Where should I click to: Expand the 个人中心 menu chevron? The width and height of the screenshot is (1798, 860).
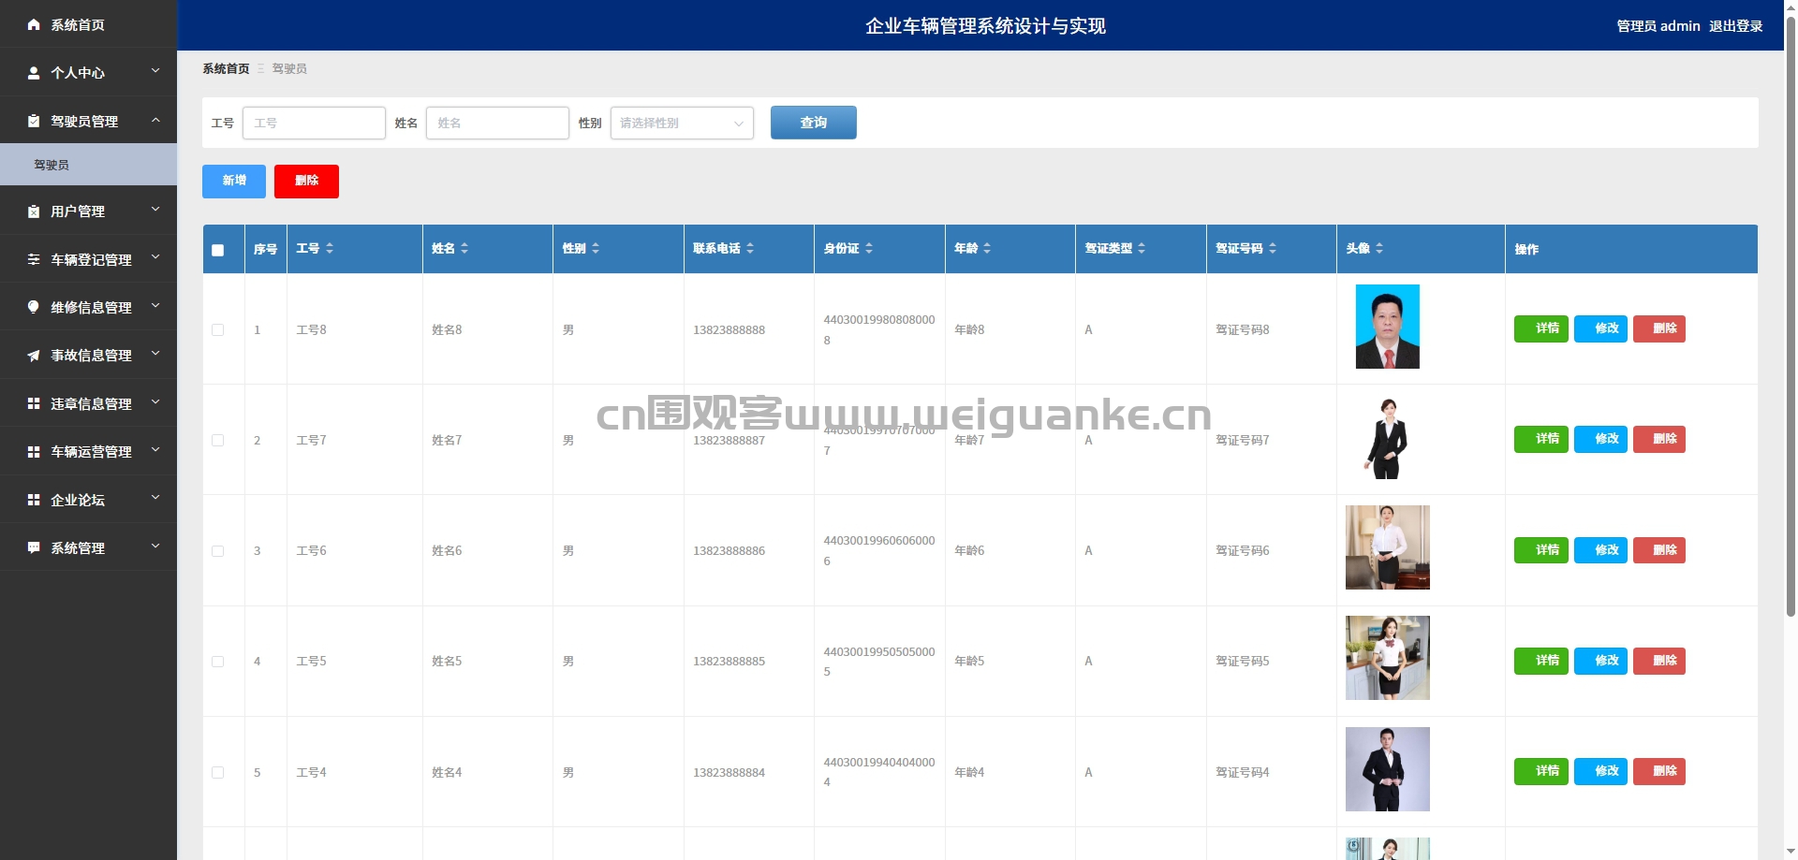pos(155,71)
